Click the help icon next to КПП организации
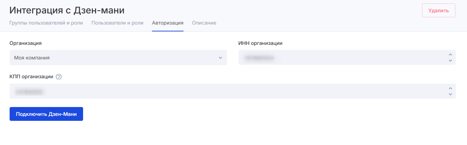 pos(59,77)
